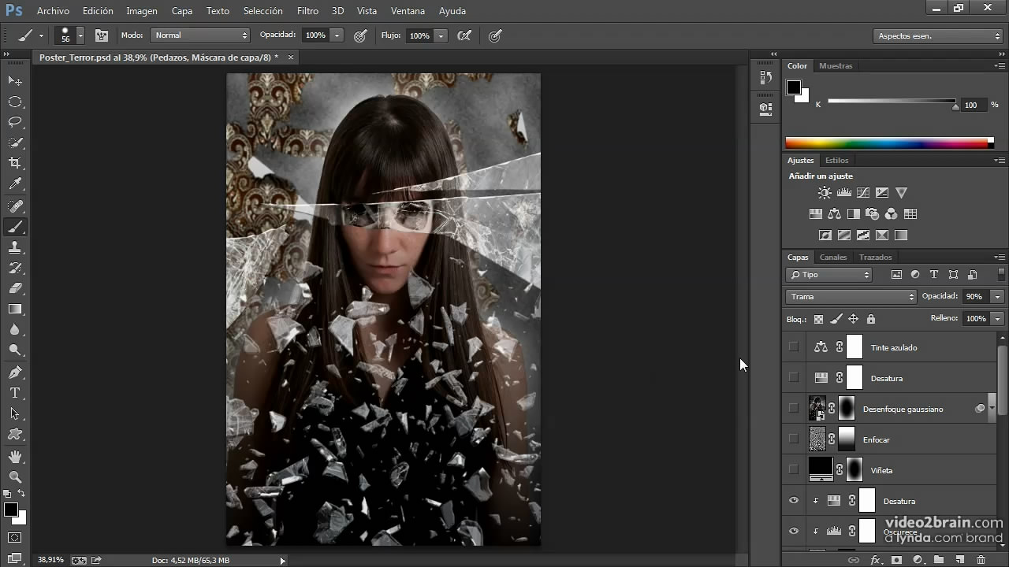Select the Gradient tool

15,309
